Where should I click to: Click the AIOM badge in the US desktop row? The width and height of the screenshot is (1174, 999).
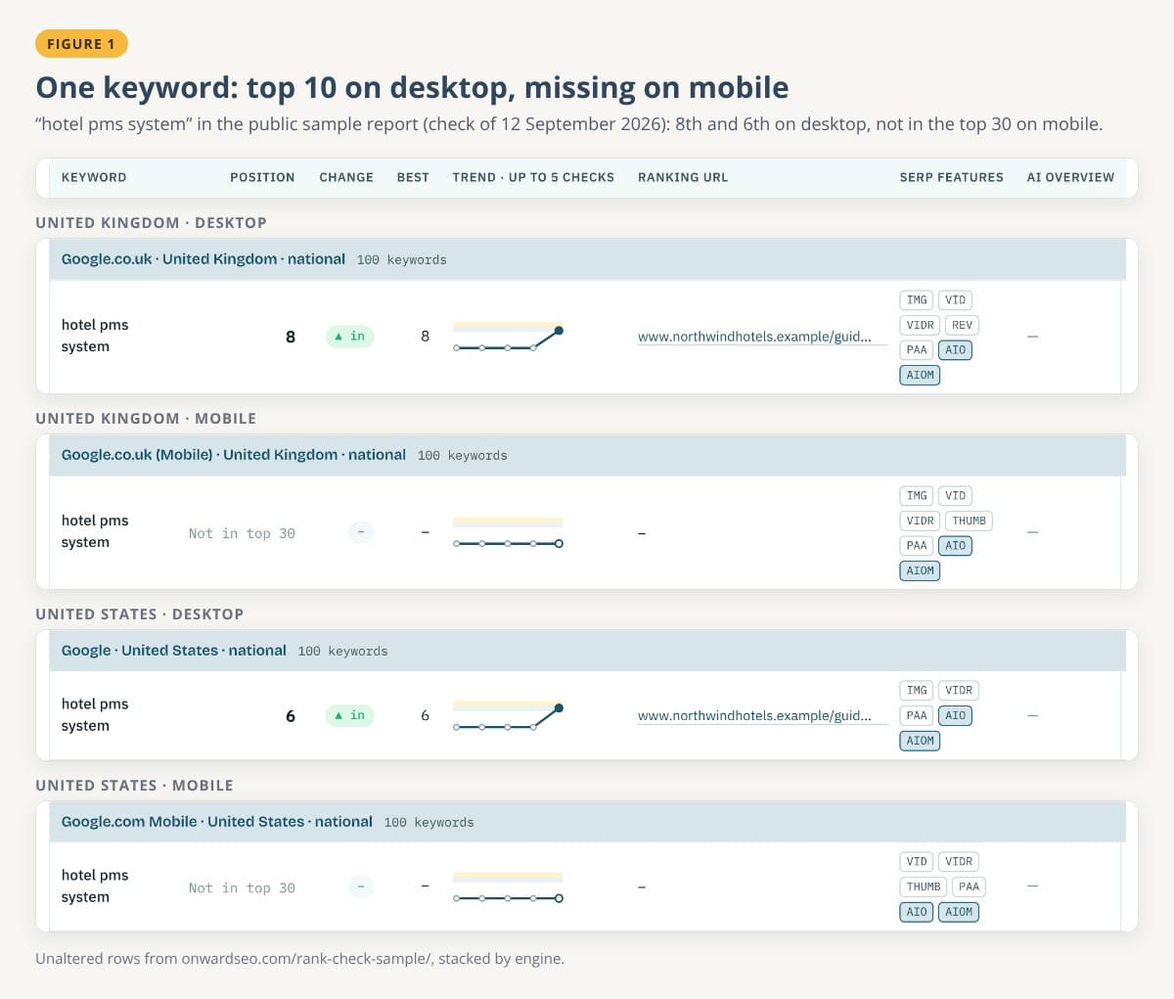point(920,741)
